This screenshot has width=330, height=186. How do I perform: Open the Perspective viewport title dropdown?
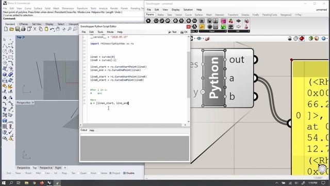(33, 103)
